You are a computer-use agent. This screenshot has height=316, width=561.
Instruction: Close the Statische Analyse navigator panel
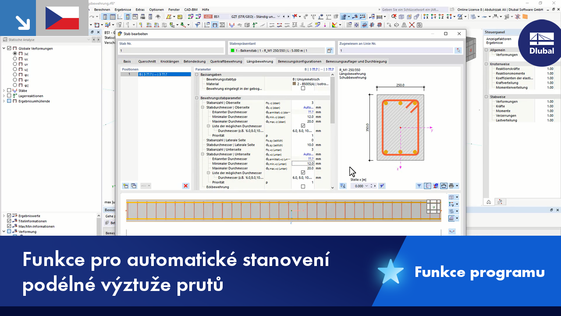pyautogui.click(x=98, y=32)
